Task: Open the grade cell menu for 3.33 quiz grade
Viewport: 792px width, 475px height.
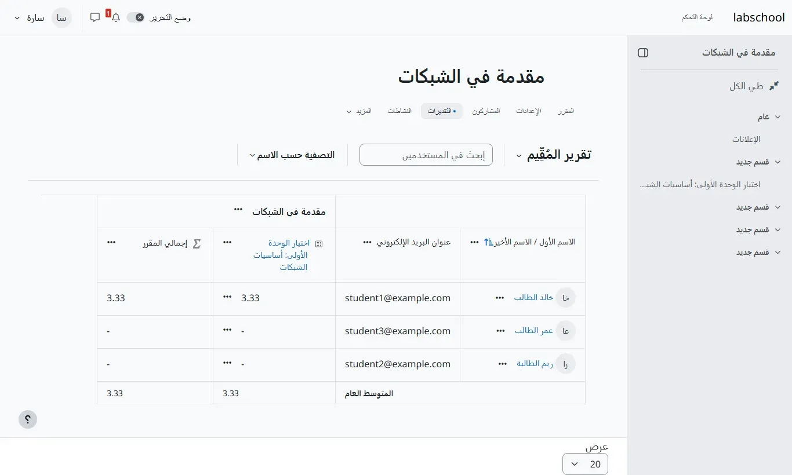Action: coord(227,297)
